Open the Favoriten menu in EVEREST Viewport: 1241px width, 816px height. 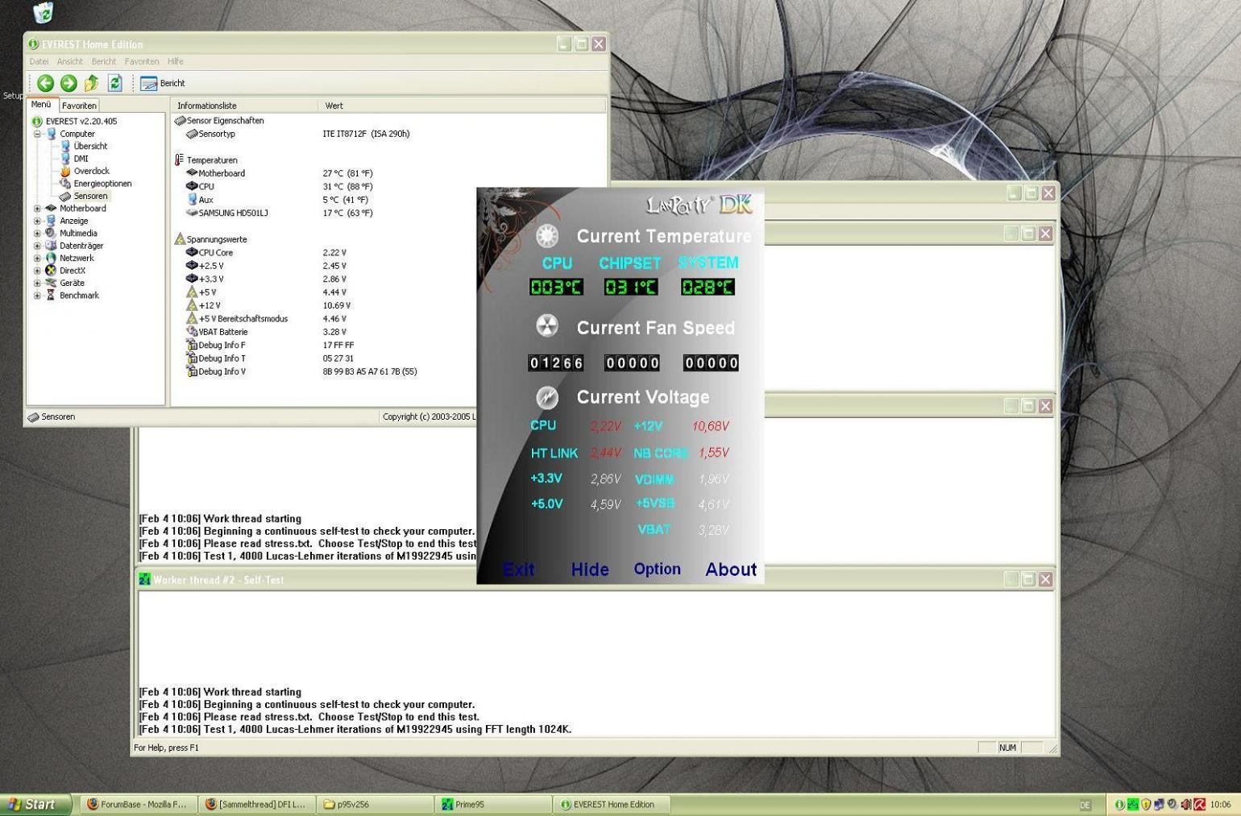click(x=142, y=61)
